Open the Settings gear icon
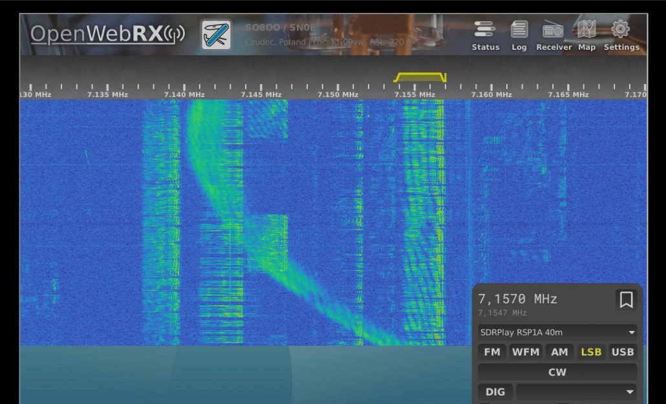Image resolution: width=666 pixels, height=404 pixels. pos(621,36)
